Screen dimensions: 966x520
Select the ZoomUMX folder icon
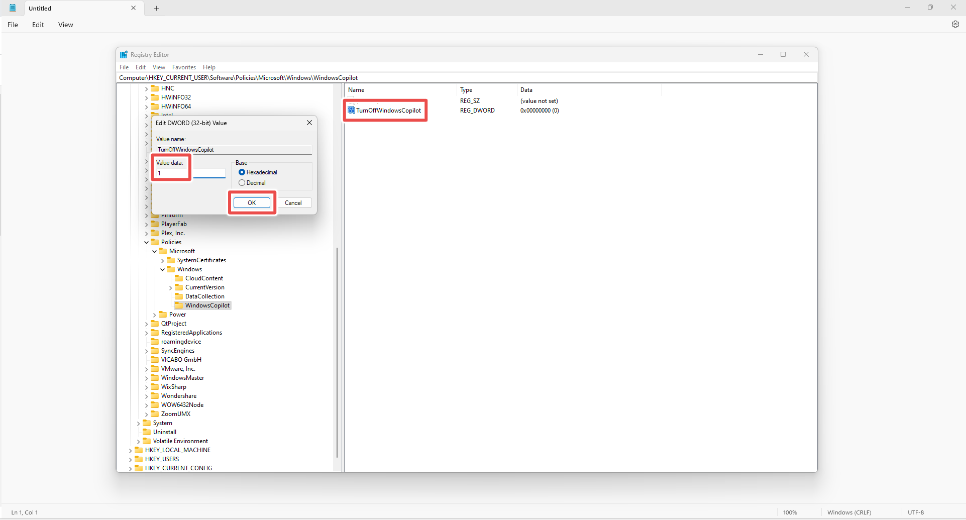pyautogui.click(x=155, y=413)
